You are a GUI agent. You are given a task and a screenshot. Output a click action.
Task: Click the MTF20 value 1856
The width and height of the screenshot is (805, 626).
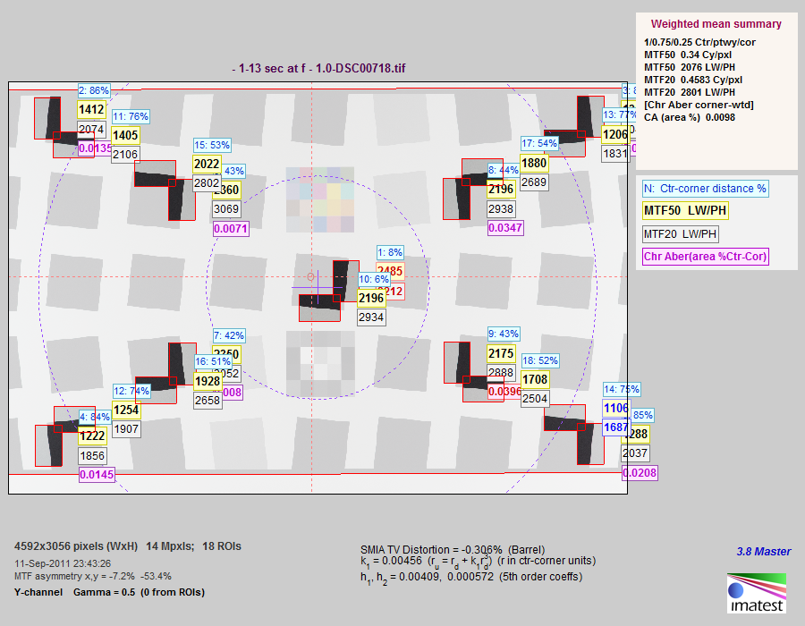click(92, 456)
